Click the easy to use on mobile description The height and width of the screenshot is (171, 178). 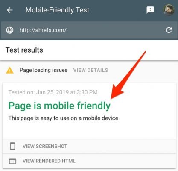[63, 118]
